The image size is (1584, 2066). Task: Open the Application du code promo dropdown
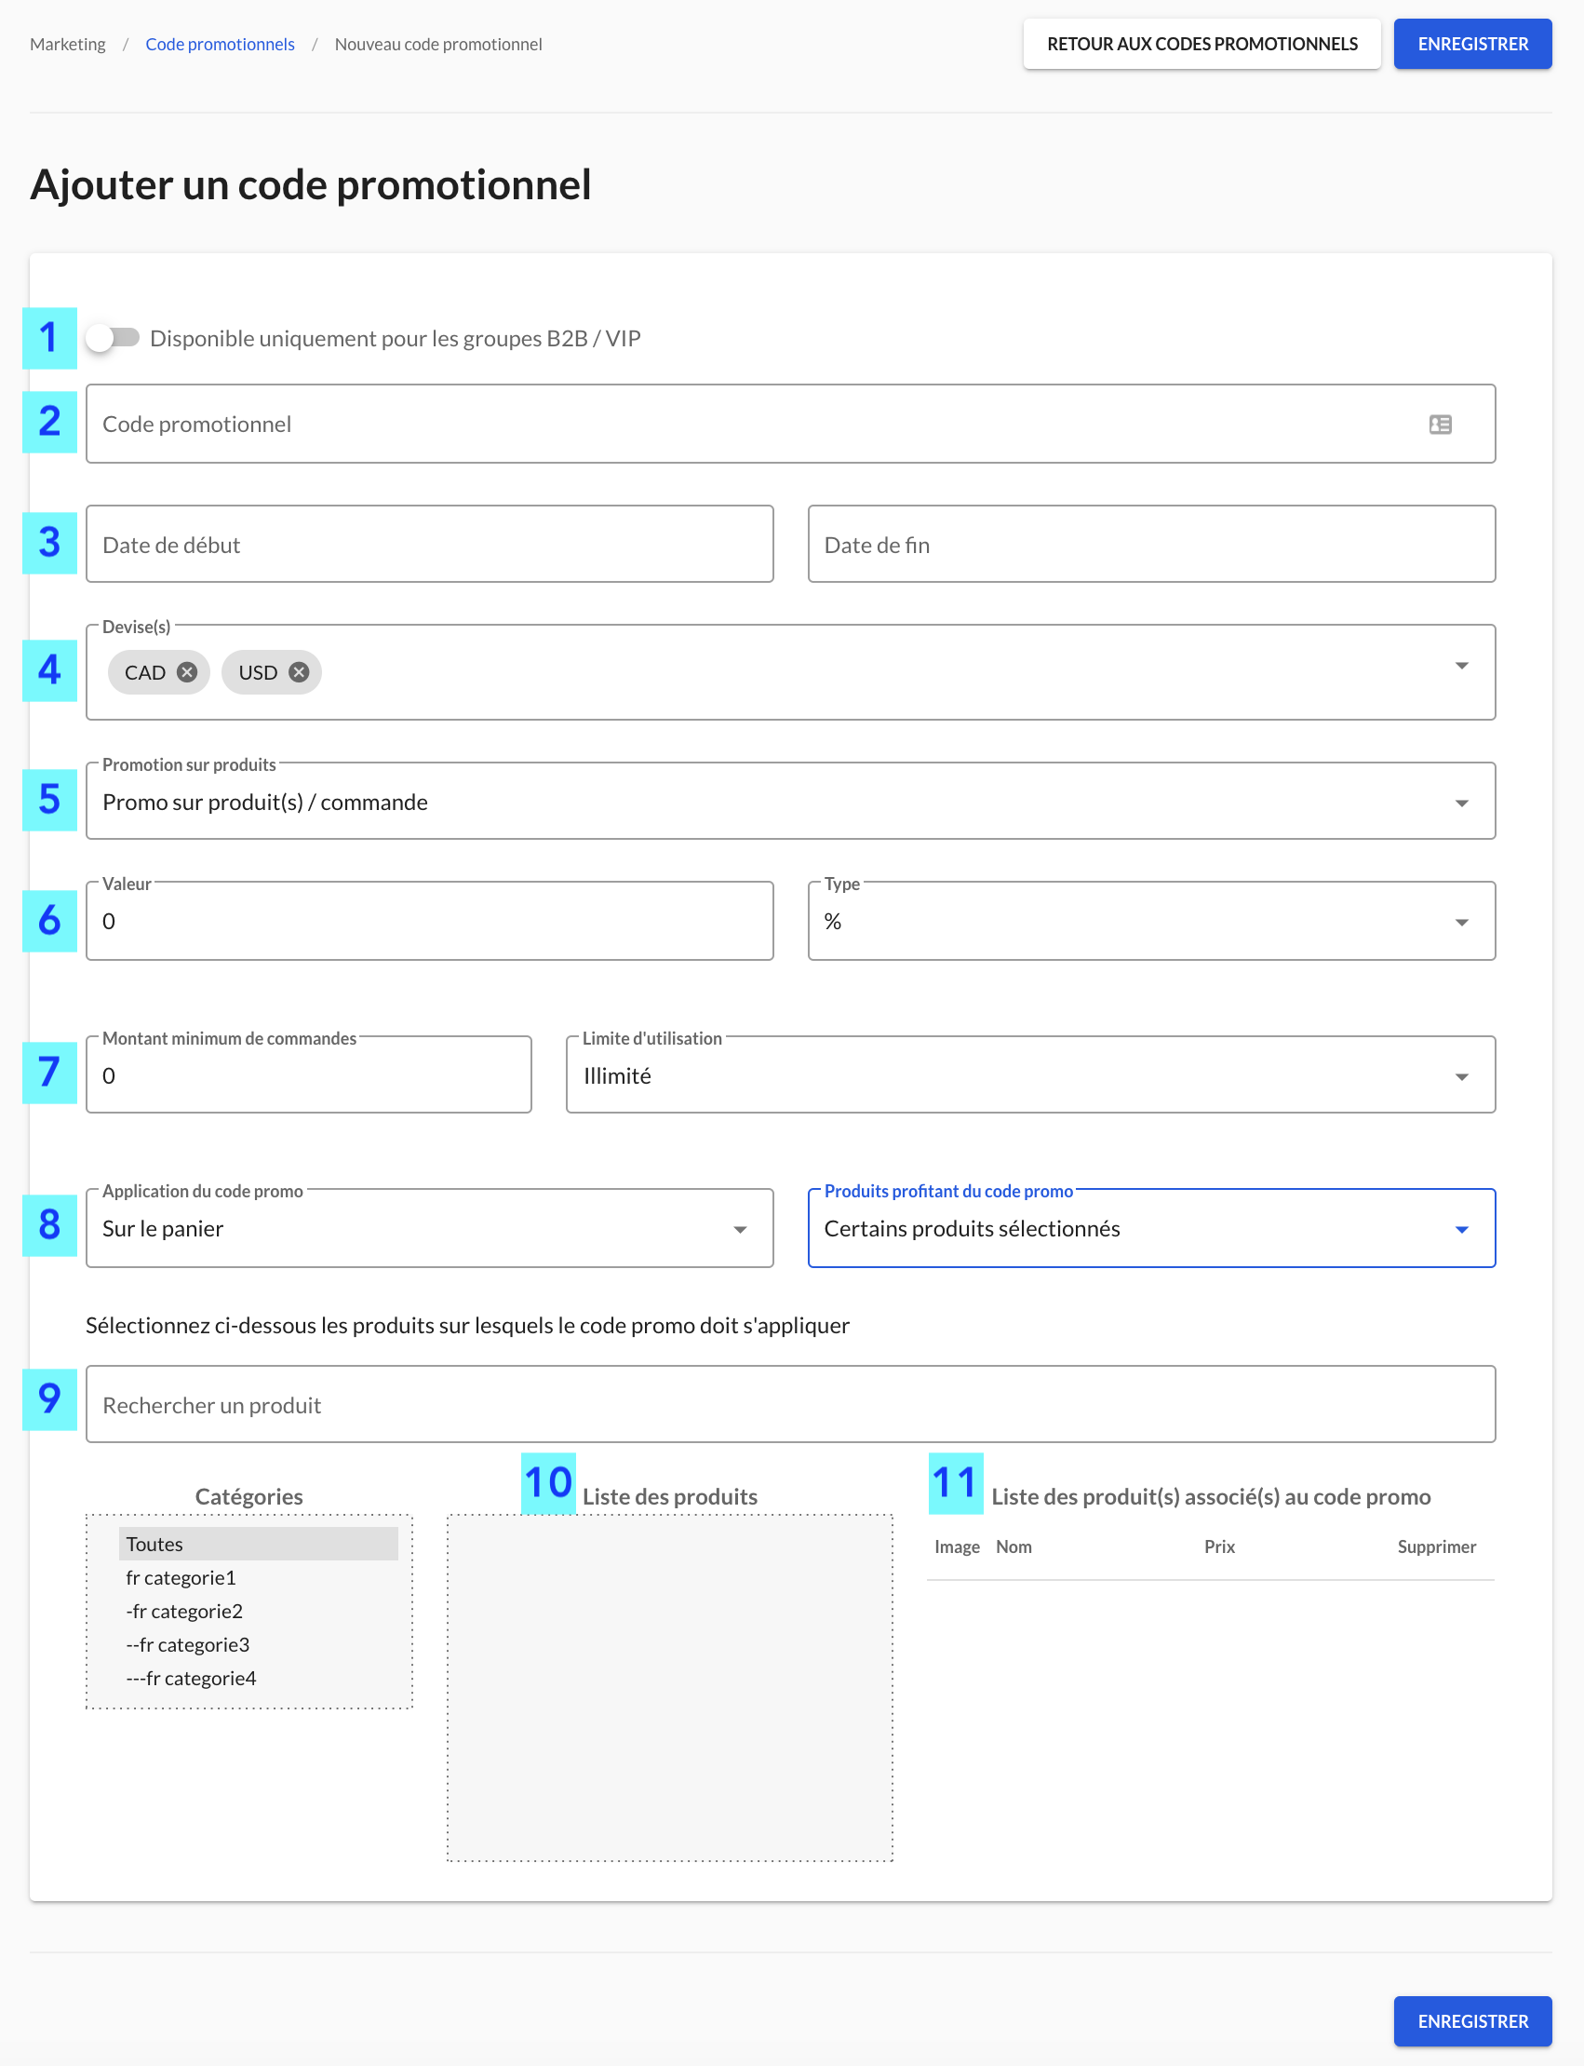coord(430,1227)
